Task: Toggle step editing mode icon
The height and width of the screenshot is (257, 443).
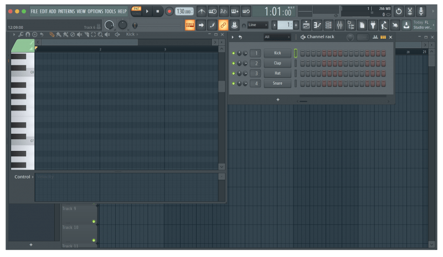Action: pos(212,25)
